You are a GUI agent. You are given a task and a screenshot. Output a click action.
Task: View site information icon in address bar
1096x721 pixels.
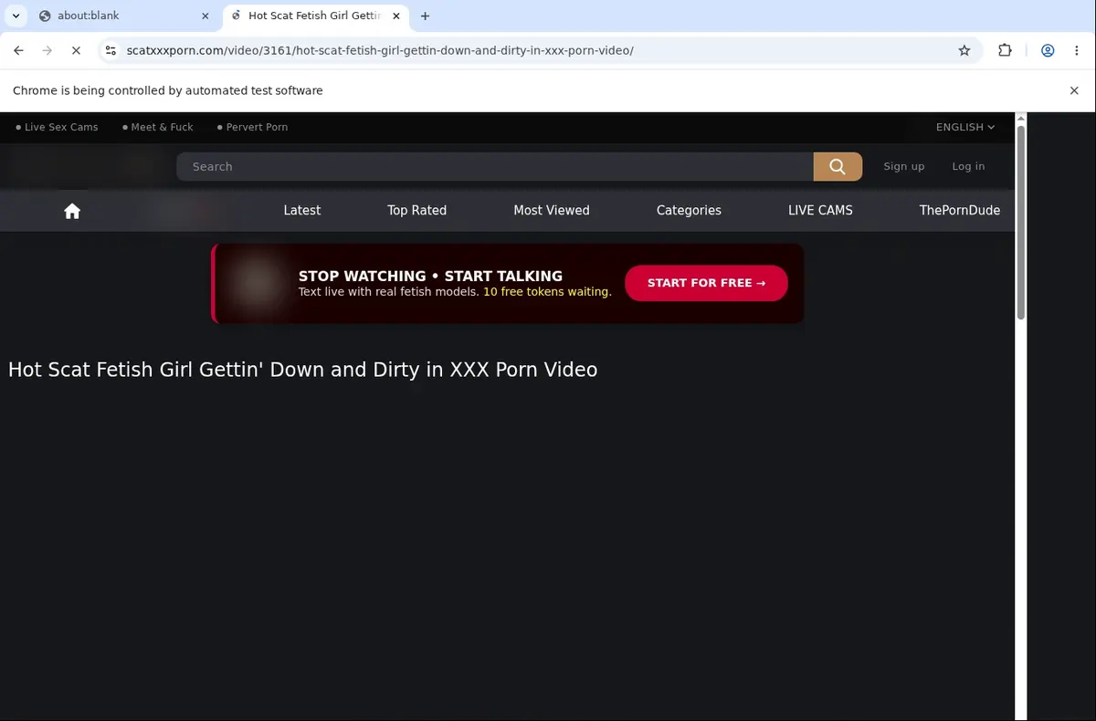coord(111,50)
